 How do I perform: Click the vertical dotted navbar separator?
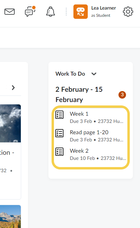66,12
